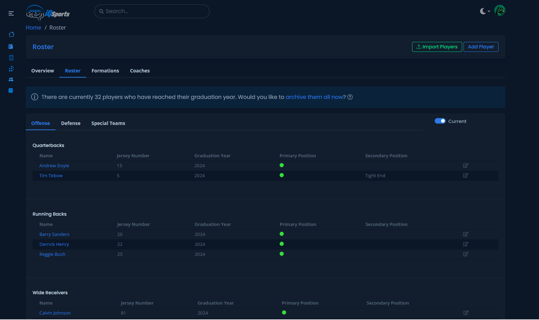Click Tim Tebow's green primary position dot
Screen dimensions: 539x320
coord(282,175)
